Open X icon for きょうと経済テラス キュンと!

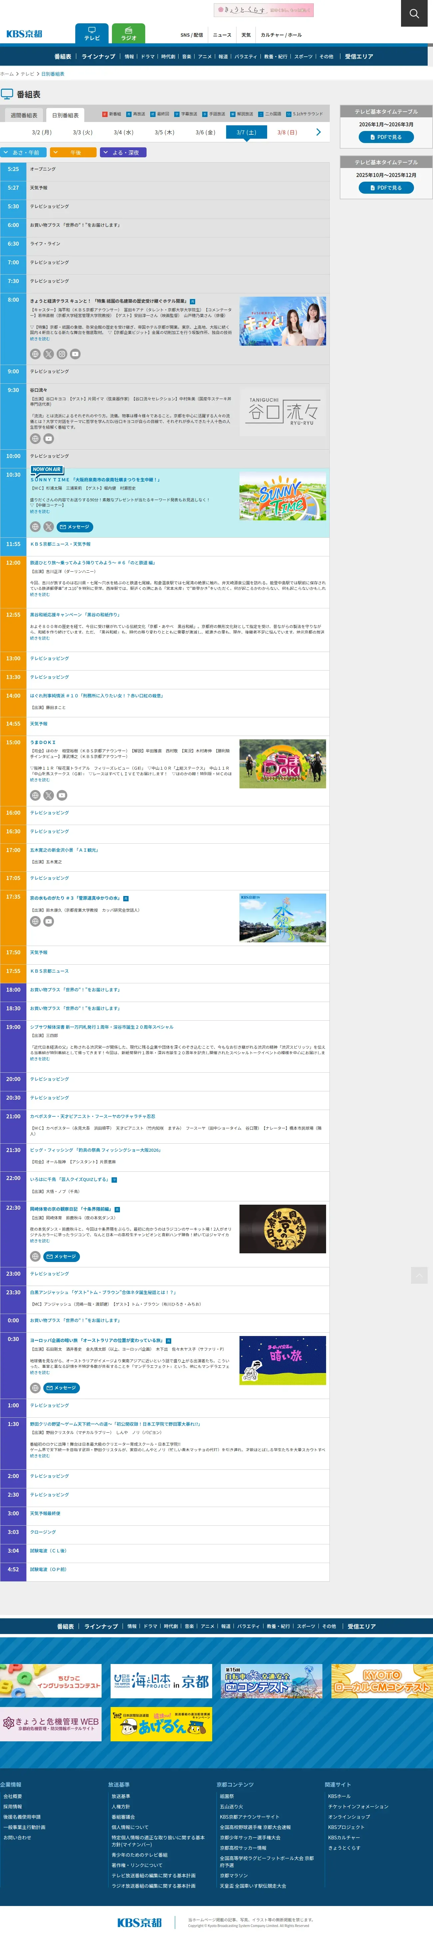[x=49, y=354]
